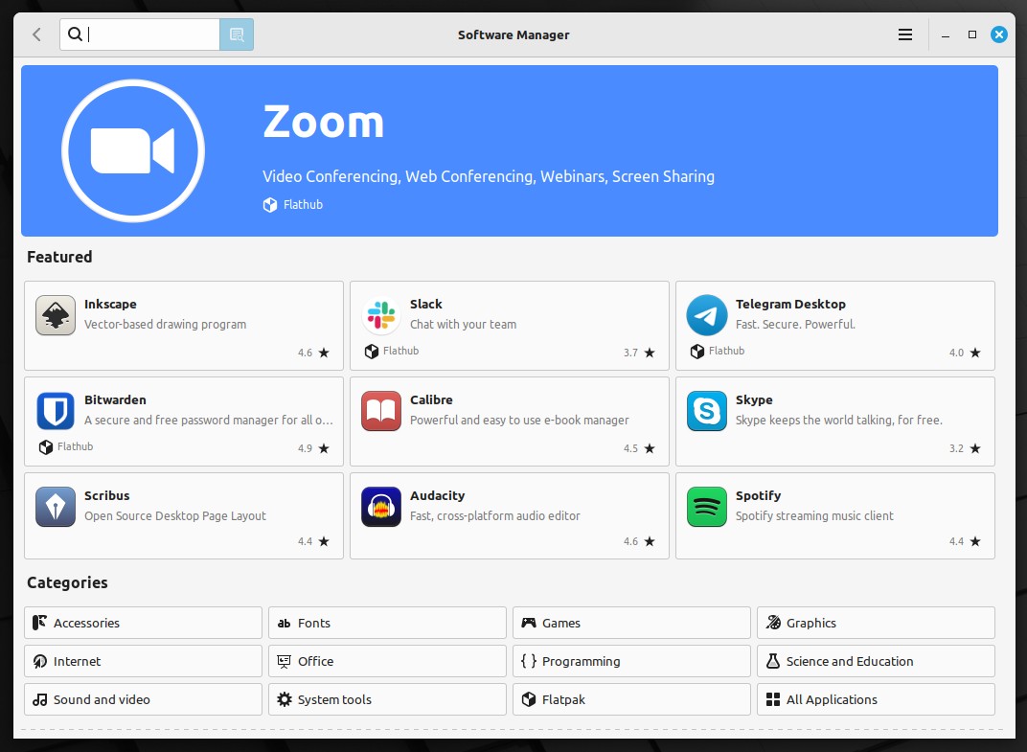Focus the search input field
Viewport: 1027px width, 752px height.
click(140, 34)
